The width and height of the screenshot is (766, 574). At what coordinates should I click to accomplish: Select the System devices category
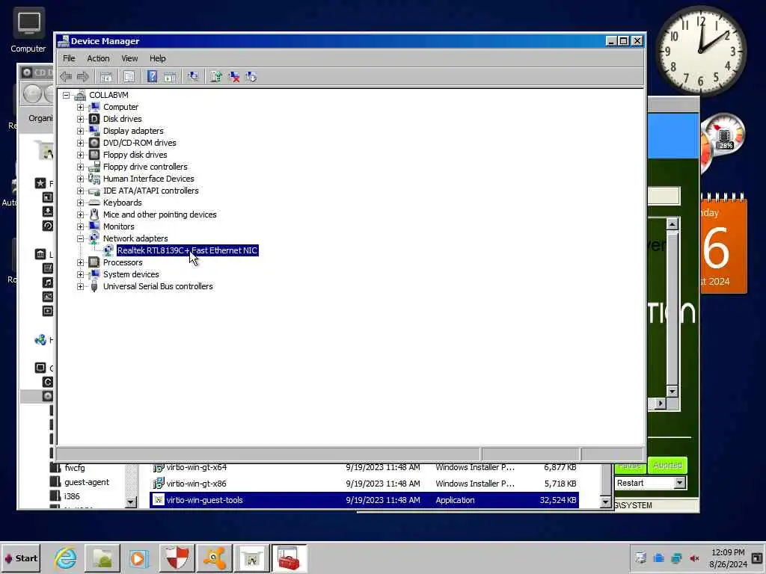(x=131, y=274)
